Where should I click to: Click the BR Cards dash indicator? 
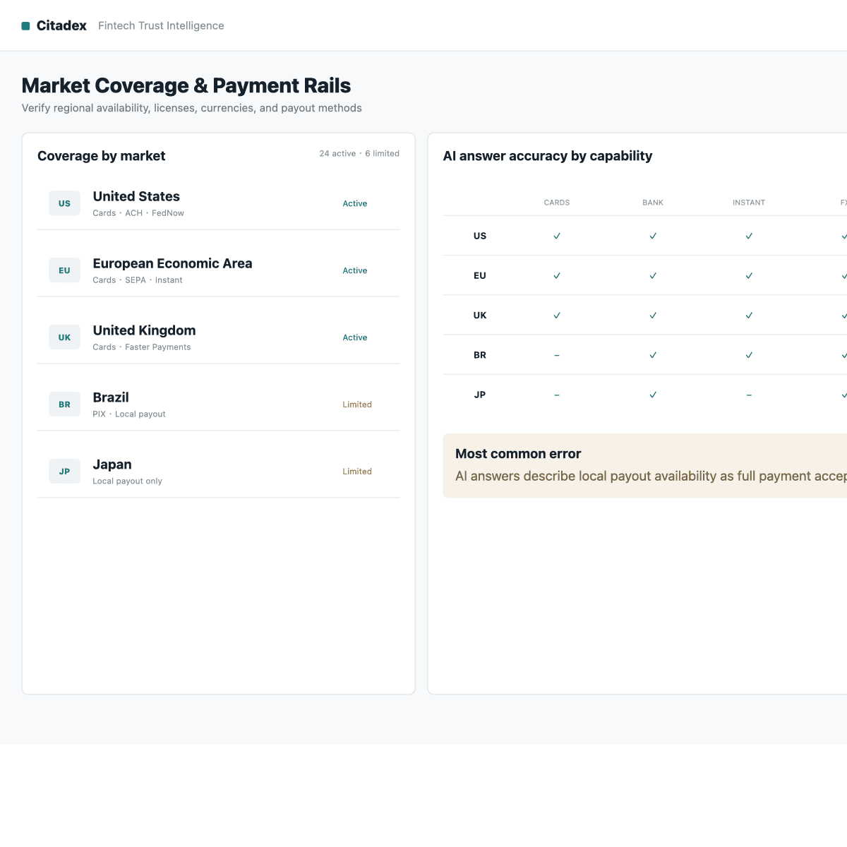[x=557, y=355]
